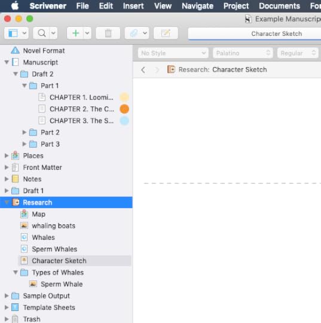321x323 pixels.
Task: Collapse the Manuscript folder
Action: click(x=7, y=62)
